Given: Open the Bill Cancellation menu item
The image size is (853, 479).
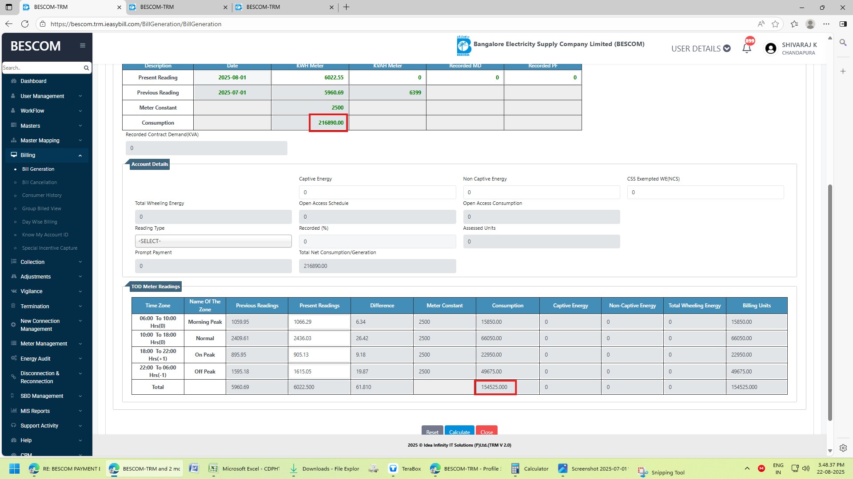Looking at the screenshot, I should tap(40, 182).
